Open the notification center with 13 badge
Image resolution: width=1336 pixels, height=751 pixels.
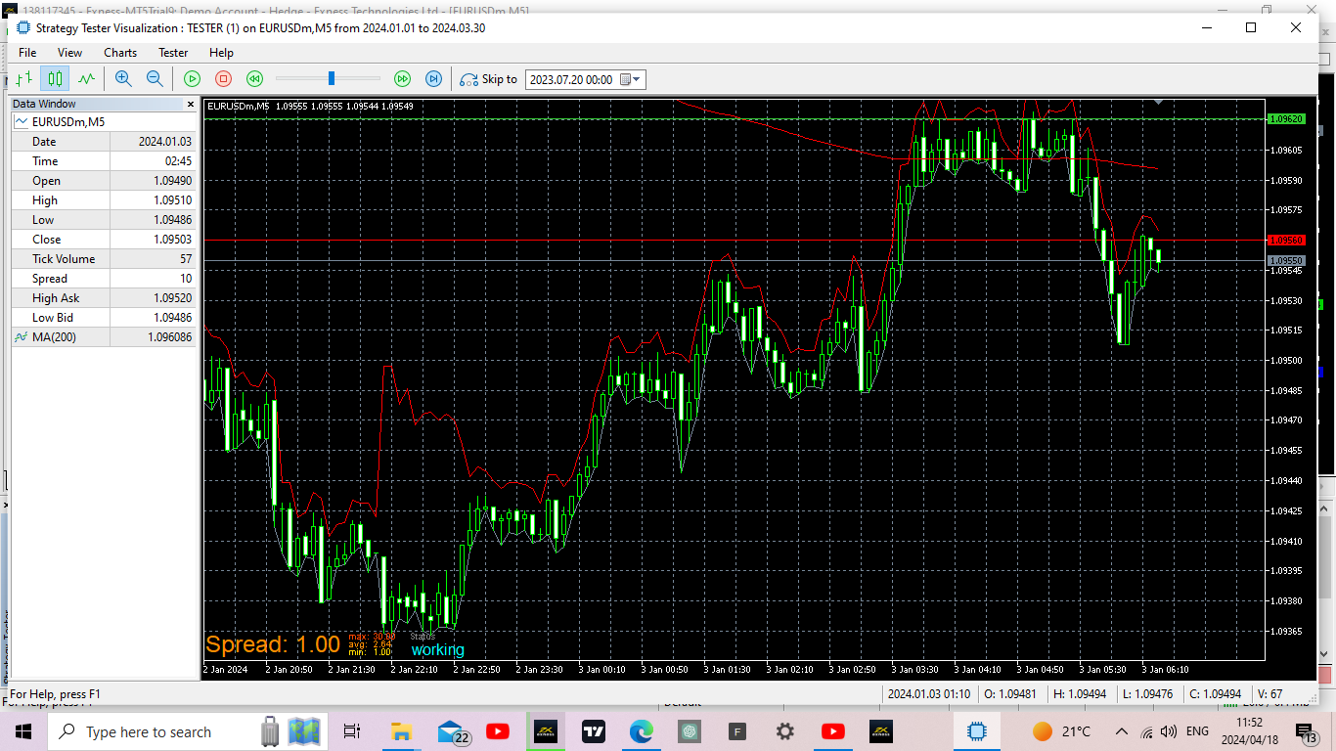[x=1306, y=731]
